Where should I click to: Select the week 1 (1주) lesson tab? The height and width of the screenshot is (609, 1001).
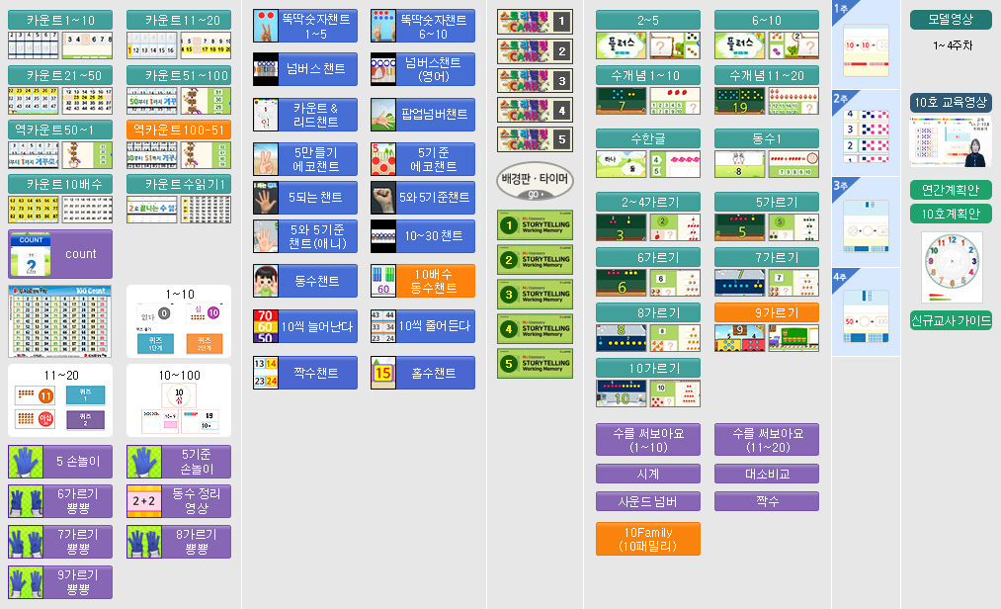coord(866,44)
